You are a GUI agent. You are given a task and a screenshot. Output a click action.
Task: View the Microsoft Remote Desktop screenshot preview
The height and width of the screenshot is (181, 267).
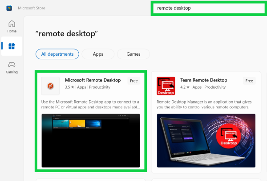click(x=90, y=140)
